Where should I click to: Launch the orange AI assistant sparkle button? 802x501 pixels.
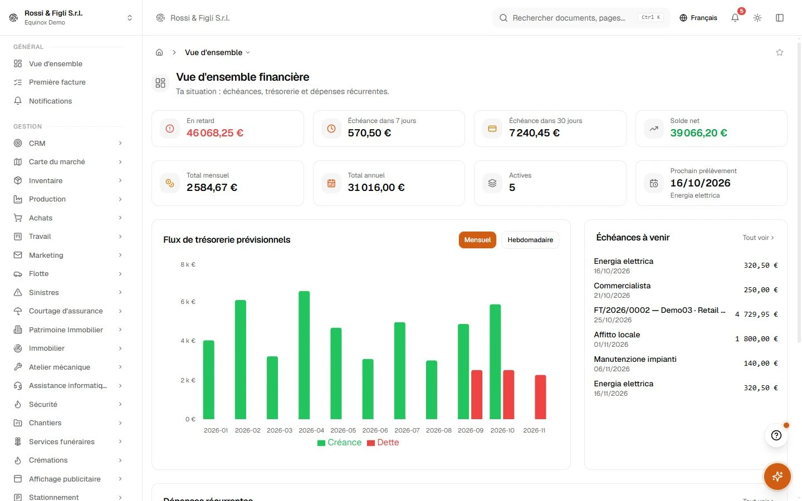coord(777,477)
